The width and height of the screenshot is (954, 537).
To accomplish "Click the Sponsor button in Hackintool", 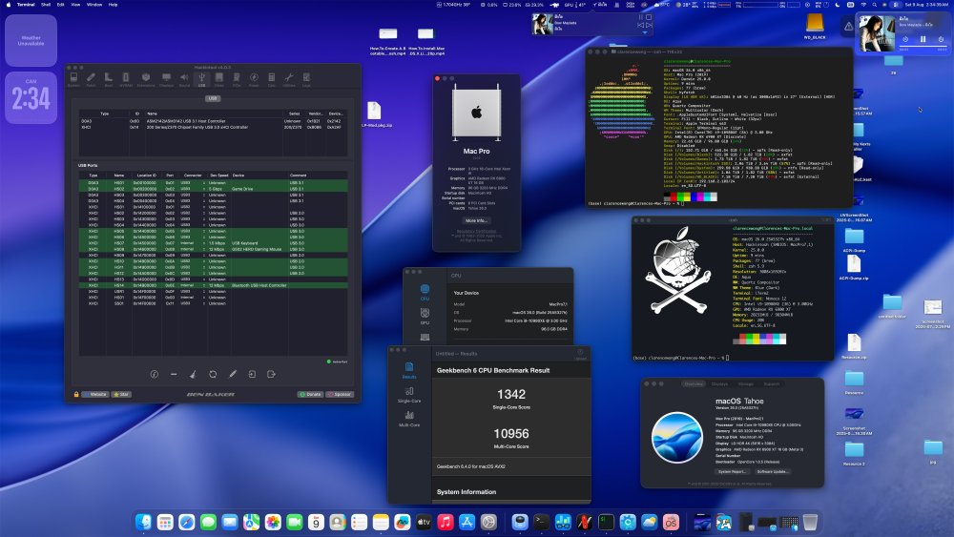I will click(340, 394).
